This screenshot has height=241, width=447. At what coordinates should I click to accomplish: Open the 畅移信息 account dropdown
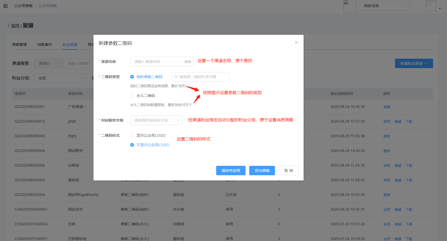coord(386,6)
